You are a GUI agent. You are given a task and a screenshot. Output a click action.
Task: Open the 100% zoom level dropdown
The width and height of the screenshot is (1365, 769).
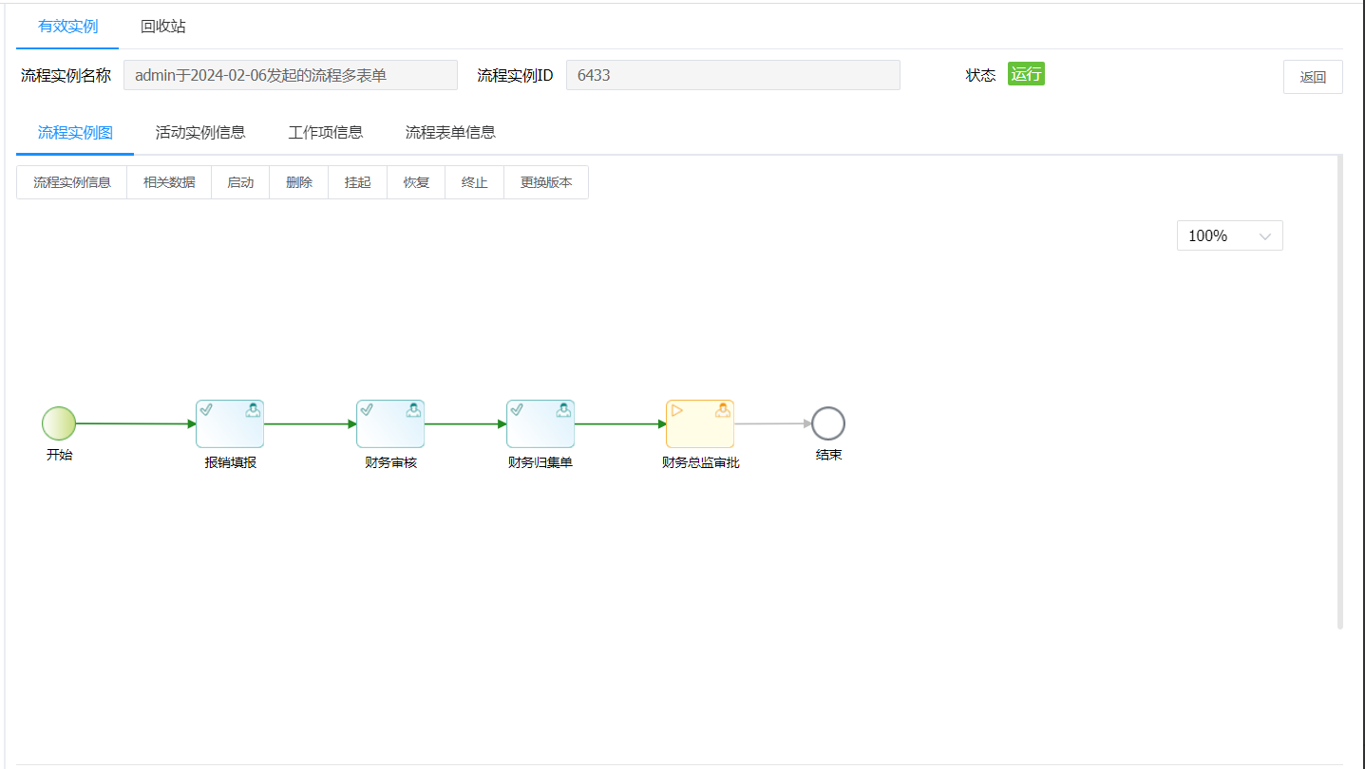[x=1229, y=234]
